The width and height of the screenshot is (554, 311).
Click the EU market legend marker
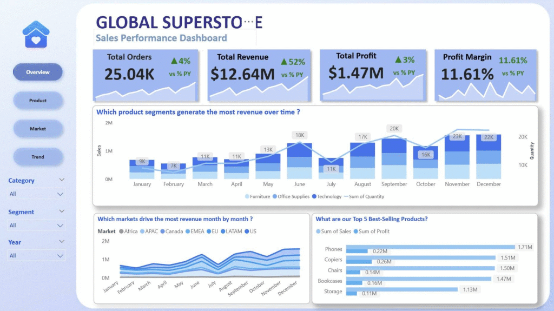coord(209,231)
